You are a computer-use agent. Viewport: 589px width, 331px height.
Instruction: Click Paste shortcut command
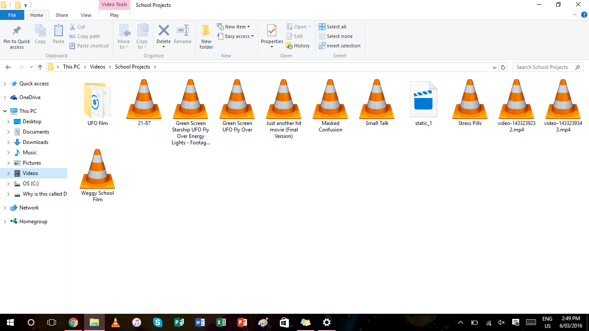coord(89,46)
